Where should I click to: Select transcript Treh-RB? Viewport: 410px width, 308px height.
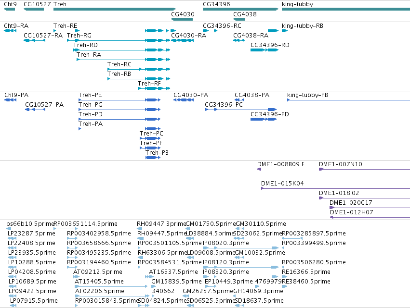point(139,79)
